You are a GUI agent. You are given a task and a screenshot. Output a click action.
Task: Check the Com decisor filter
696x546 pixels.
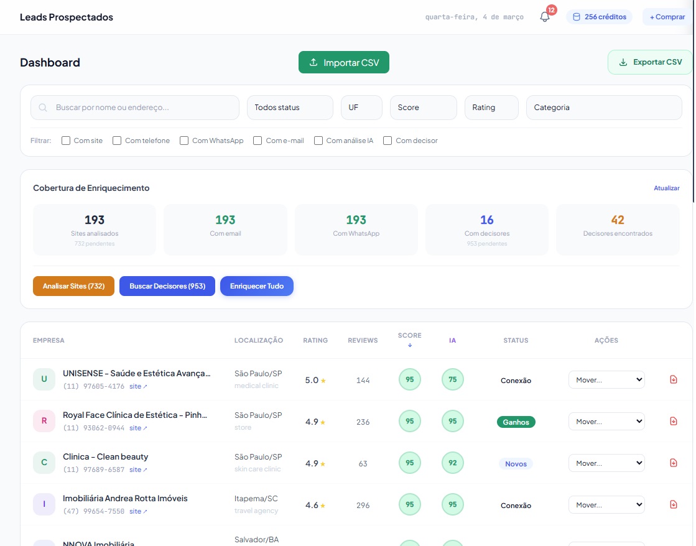click(387, 141)
